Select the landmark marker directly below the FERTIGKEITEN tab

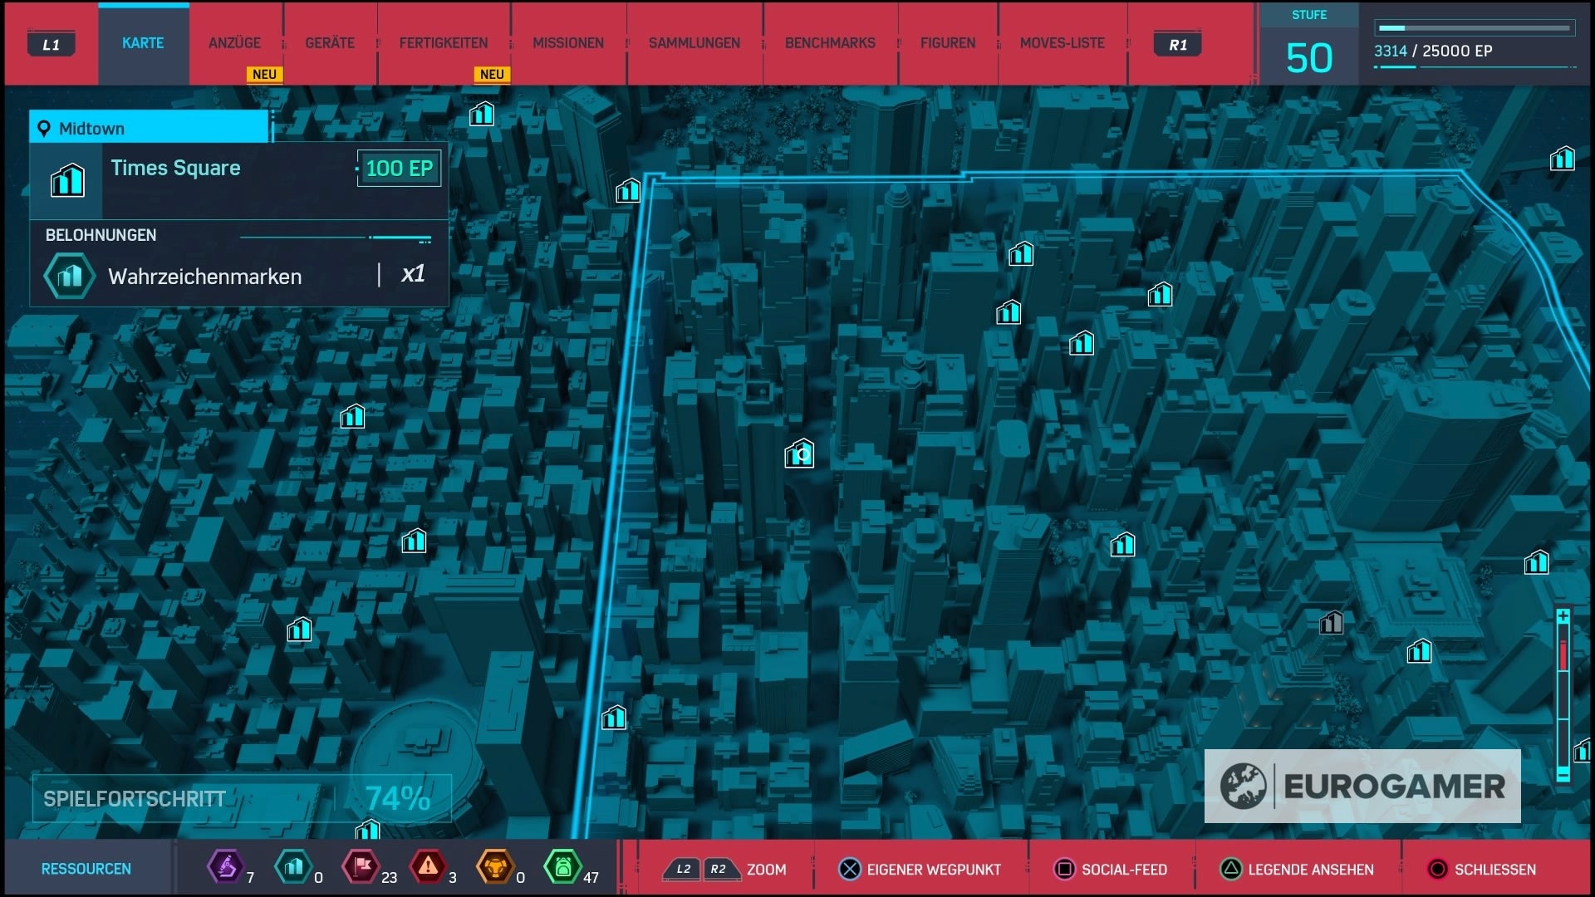(482, 114)
